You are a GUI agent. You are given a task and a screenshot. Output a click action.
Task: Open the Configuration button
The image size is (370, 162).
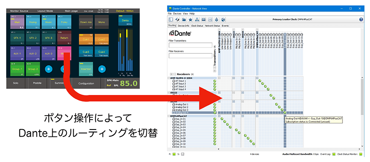(x=86, y=83)
